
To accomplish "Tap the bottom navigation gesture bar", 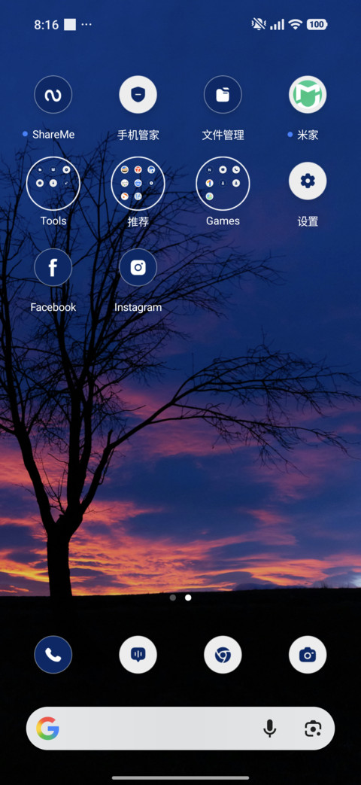I will 180,777.
